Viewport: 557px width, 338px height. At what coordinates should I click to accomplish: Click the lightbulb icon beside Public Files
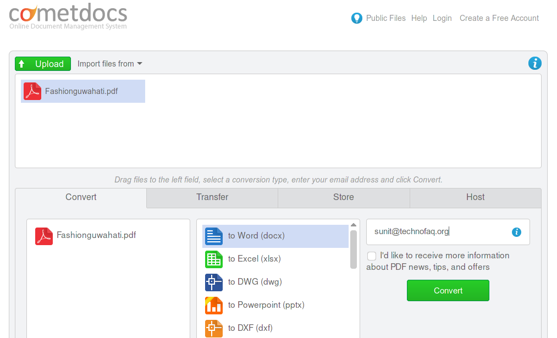pyautogui.click(x=357, y=18)
